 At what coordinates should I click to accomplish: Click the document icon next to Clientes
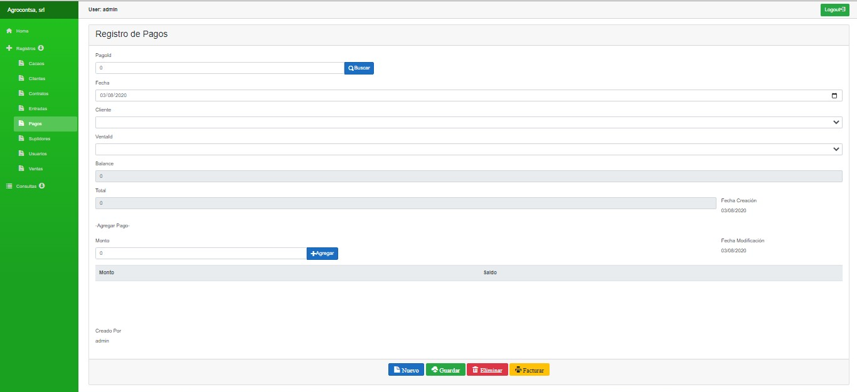(21, 78)
